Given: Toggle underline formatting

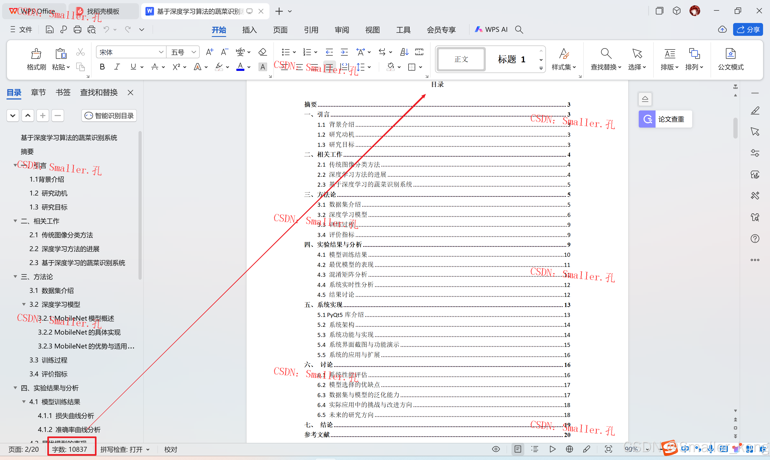Looking at the screenshot, I should (x=133, y=67).
